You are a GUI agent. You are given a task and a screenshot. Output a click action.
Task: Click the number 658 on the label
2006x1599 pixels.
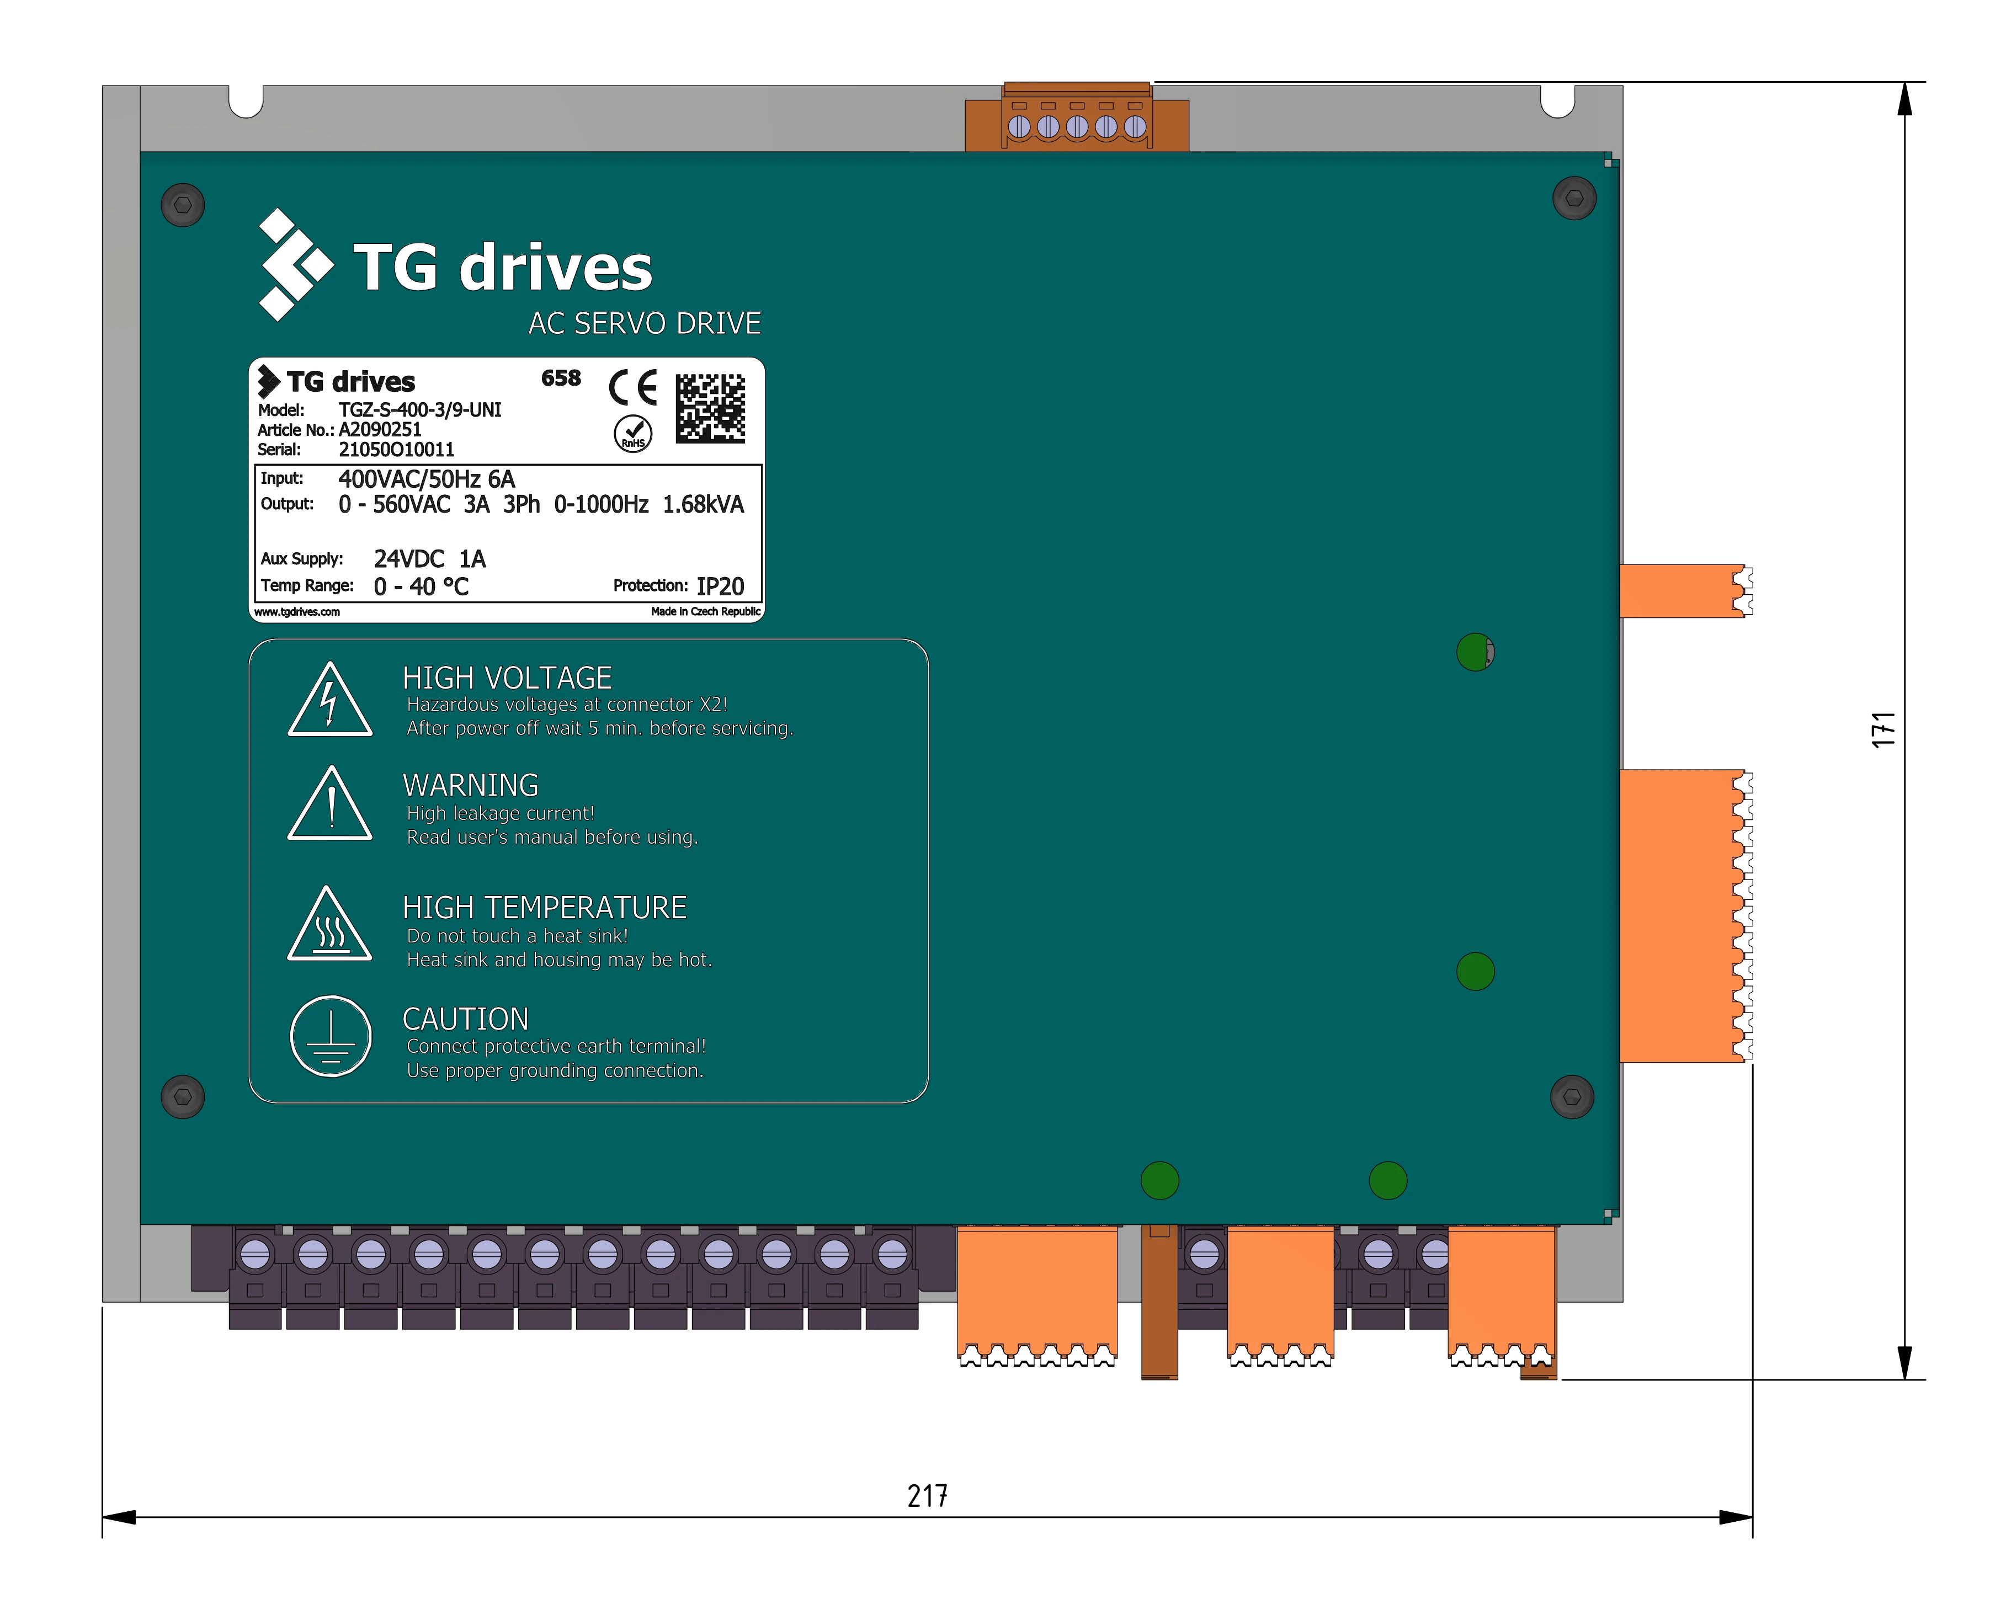[x=561, y=377]
